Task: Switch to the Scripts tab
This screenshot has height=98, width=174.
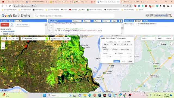Action: tap(4, 21)
